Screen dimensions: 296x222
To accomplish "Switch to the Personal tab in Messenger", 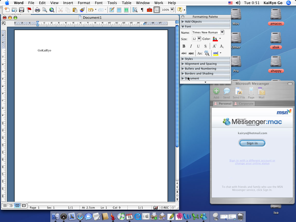I will (223, 104).
